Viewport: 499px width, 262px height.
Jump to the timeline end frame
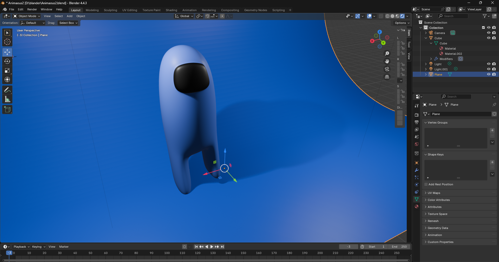click(x=222, y=247)
